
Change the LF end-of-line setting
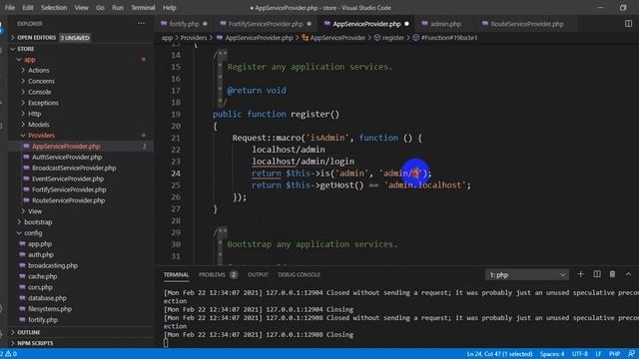598,354
